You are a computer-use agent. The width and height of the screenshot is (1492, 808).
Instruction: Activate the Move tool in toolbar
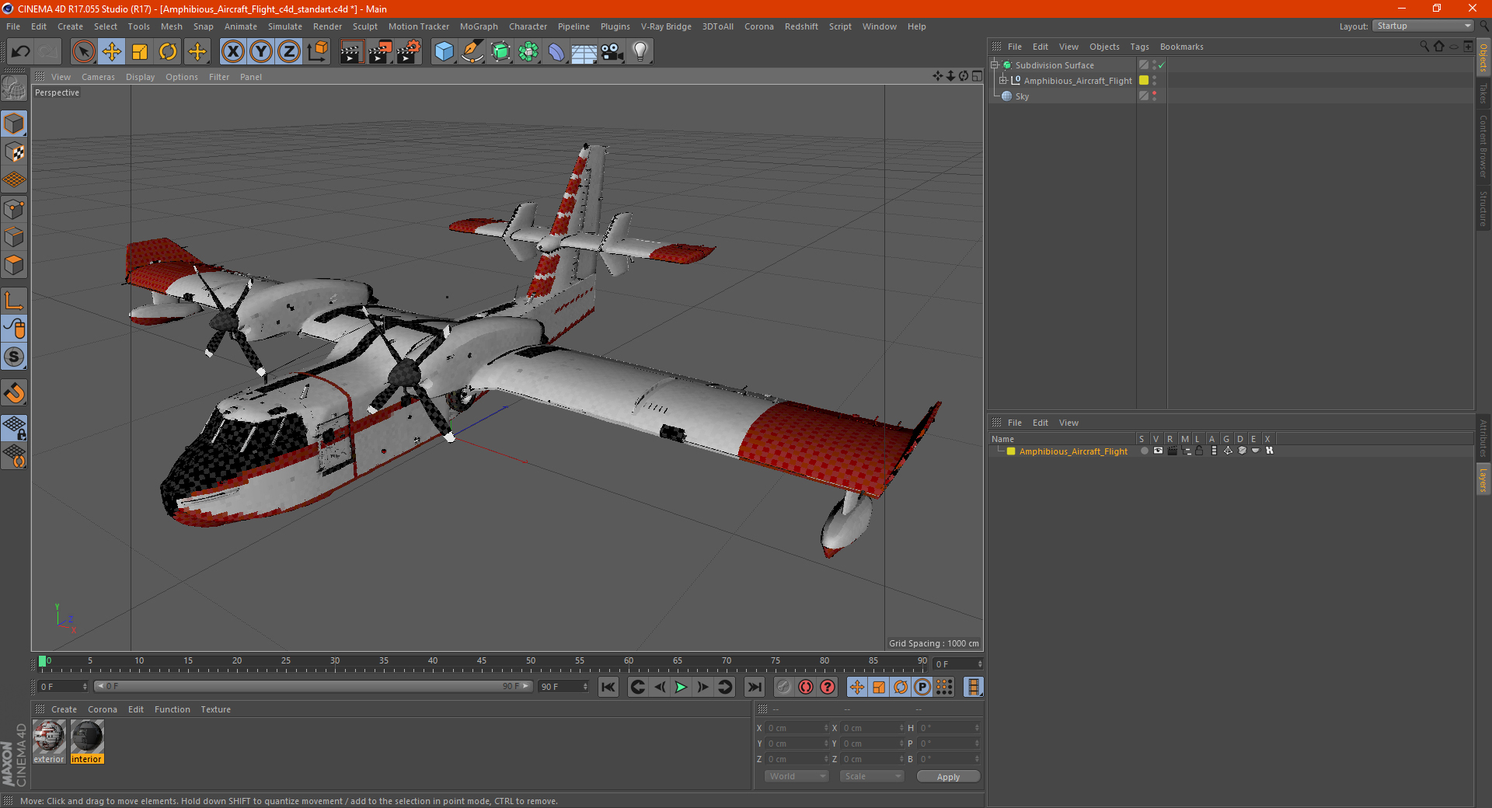coord(112,52)
